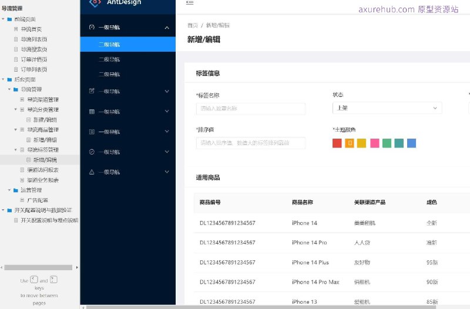Click the 美美租机 cell

pyautogui.click(x=365, y=223)
